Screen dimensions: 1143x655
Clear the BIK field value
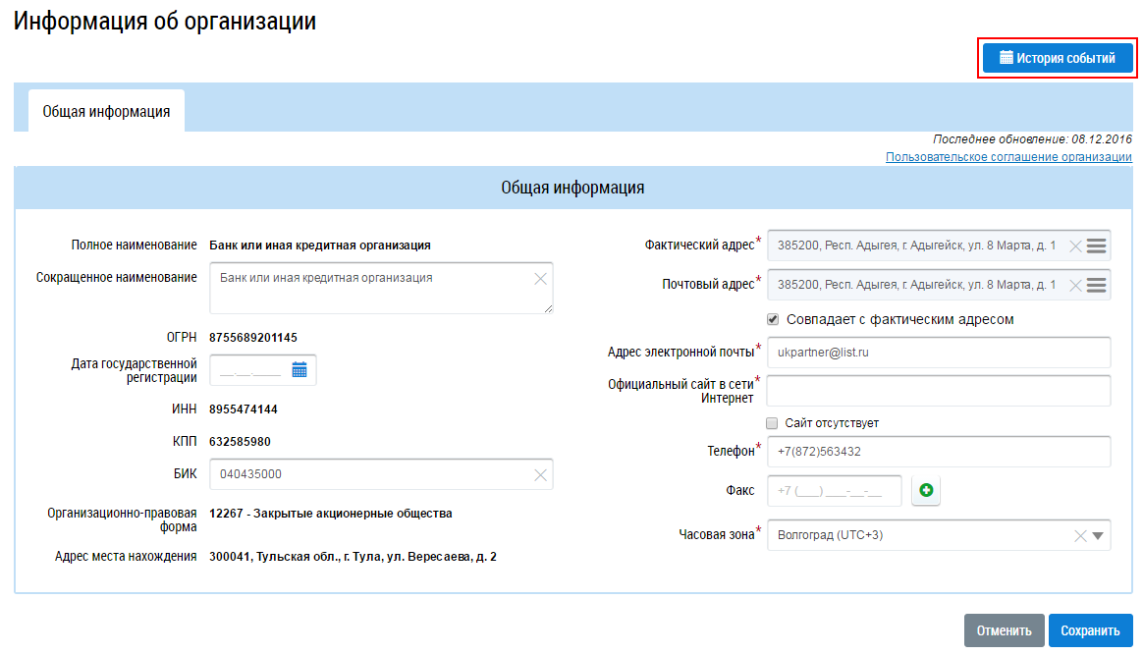pyautogui.click(x=540, y=474)
